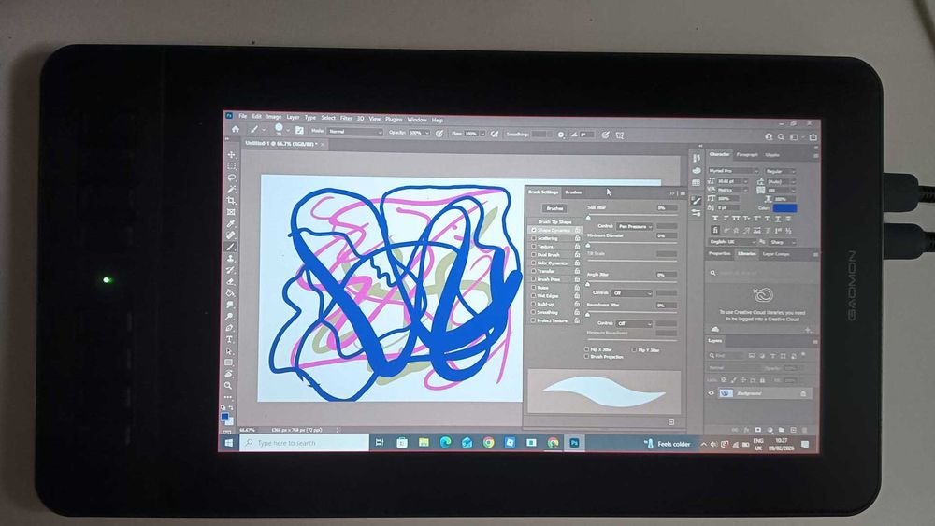Select the Eyedropper tool

pyautogui.click(x=231, y=224)
